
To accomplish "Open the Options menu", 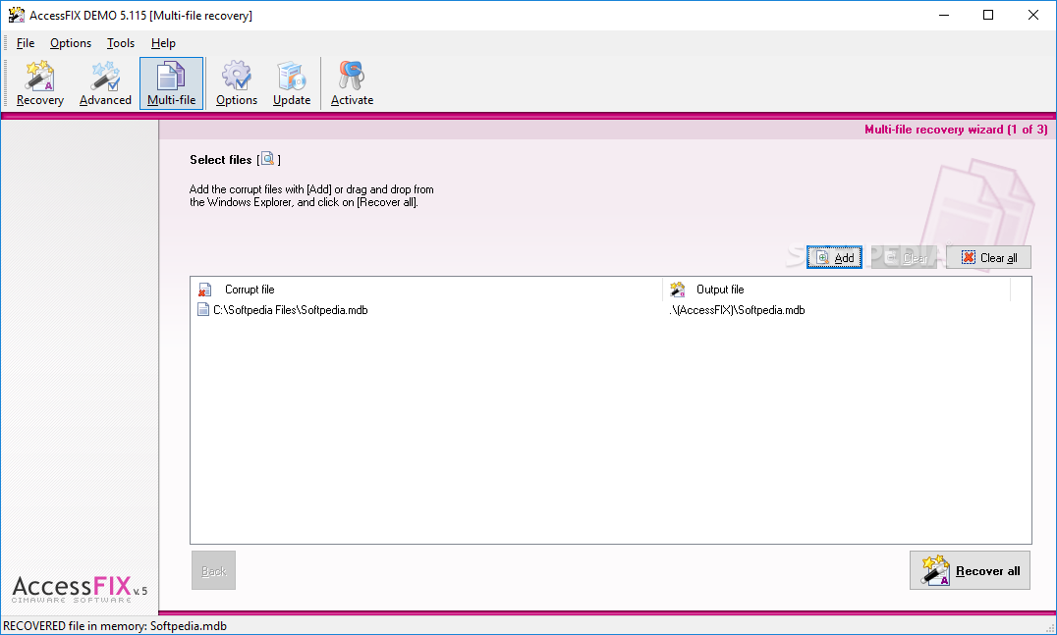I will tap(71, 43).
